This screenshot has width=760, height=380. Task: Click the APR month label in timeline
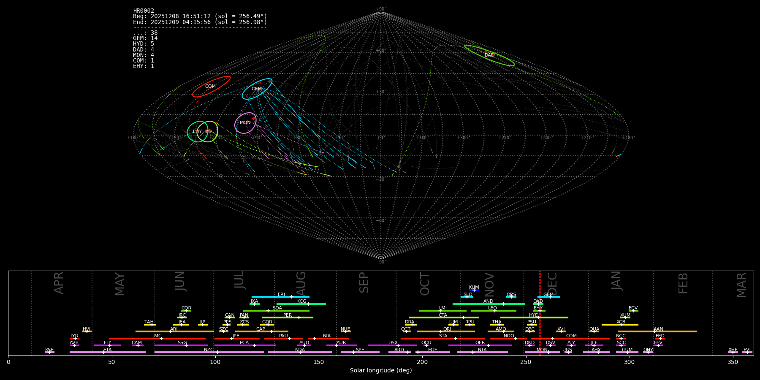coord(59,283)
